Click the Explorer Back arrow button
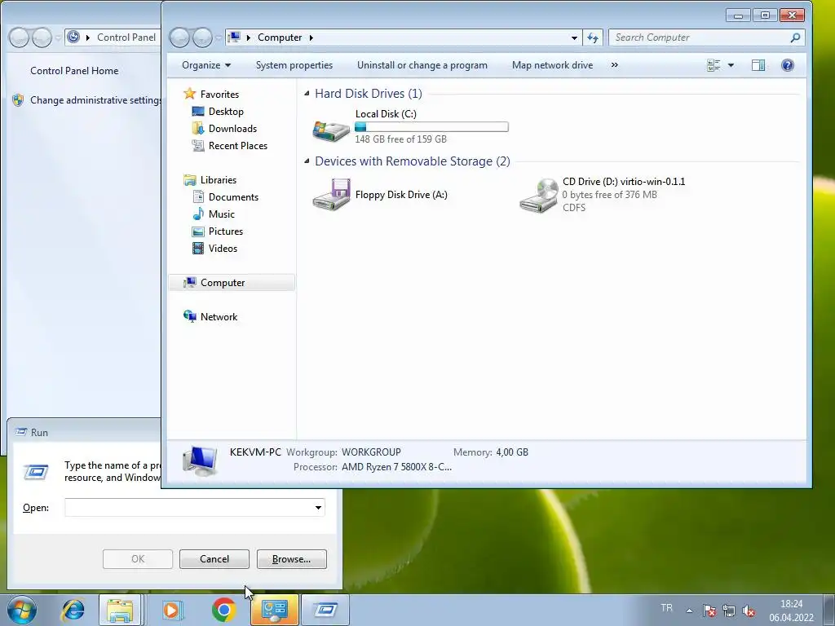 [x=179, y=37]
